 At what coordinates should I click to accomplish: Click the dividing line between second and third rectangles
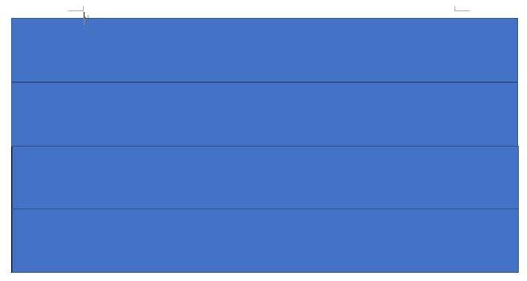coord(265,146)
